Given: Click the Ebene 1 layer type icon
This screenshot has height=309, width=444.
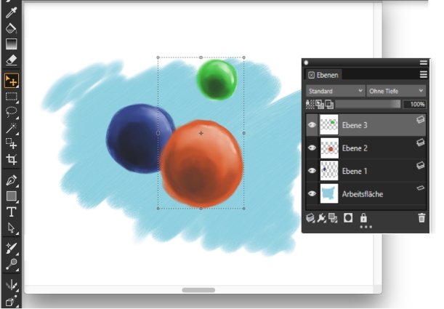Looking at the screenshot, I should (x=421, y=165).
